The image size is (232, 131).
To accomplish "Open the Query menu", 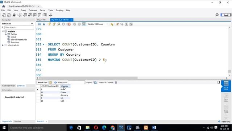I will pyautogui.click(x=23, y=10).
